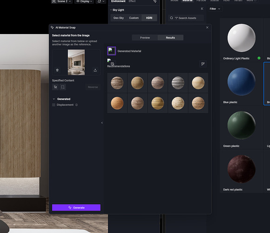Collapse the left panel with arrow icon
270x233 pixels.
coord(102,123)
